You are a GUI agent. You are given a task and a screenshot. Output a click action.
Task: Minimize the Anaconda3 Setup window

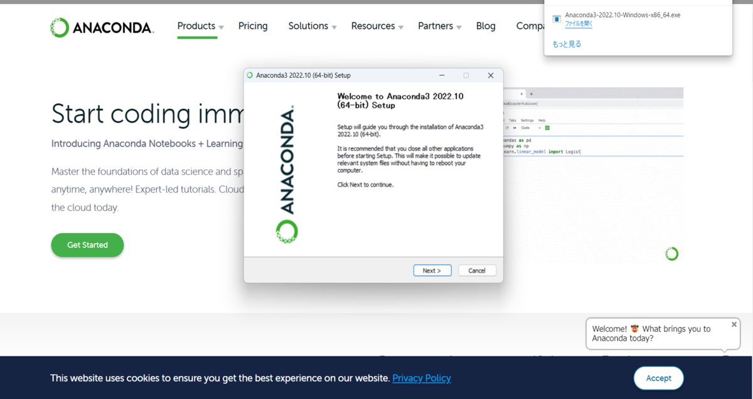442,75
